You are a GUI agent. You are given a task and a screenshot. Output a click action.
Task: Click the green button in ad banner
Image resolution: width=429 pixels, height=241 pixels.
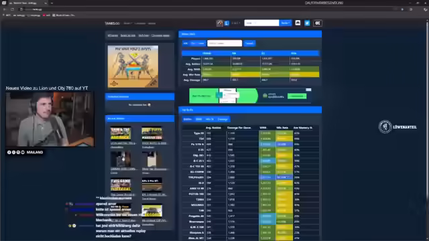pos(297,96)
